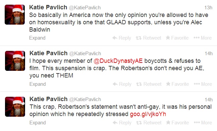Viewport: 217px width, 131px height.
Task: View Katie Pavlich avatar on last tweet
Action: (x=15, y=107)
